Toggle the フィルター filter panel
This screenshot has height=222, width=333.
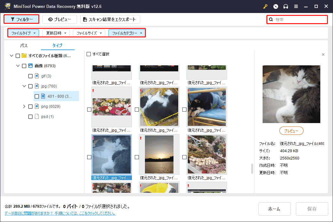coord(21,19)
